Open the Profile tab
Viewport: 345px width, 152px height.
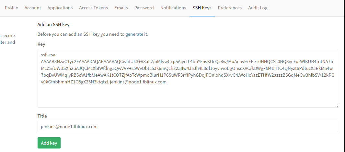[11, 8]
